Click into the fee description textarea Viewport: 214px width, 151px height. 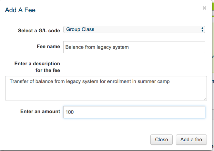point(106,88)
